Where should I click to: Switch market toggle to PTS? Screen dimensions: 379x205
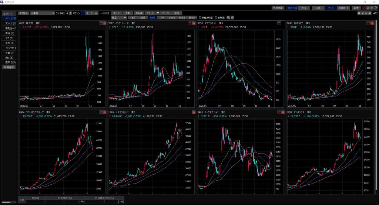tap(303, 8)
